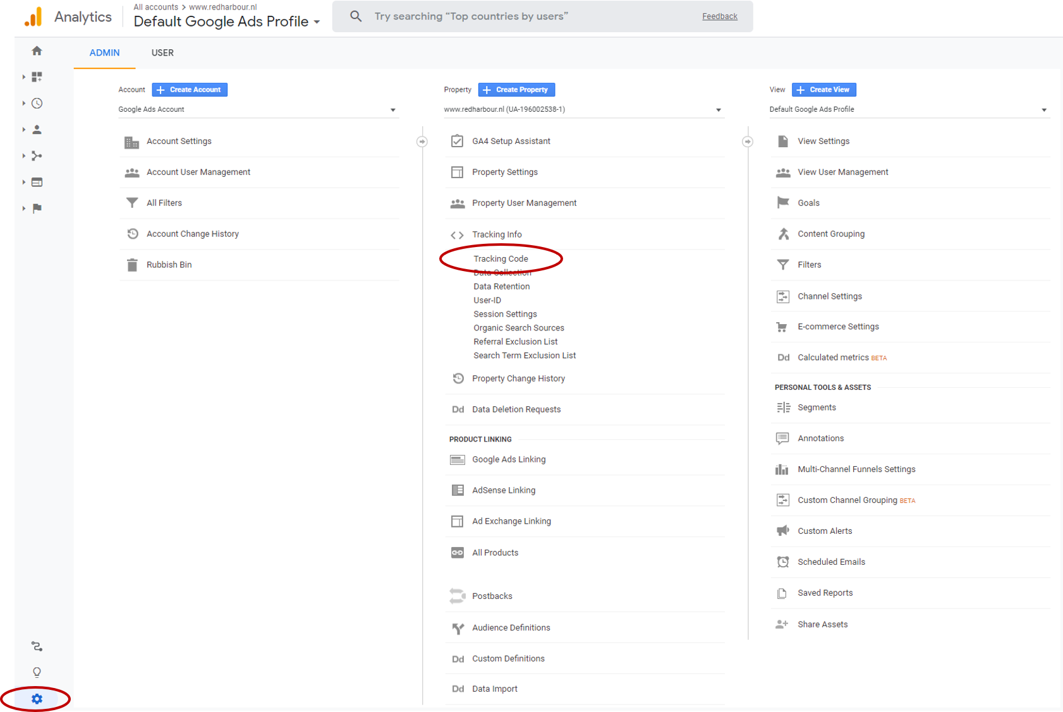Screen dimensions: 1063x712
Task: Expand the Realtime section arrow in sidebar
Action: point(24,103)
